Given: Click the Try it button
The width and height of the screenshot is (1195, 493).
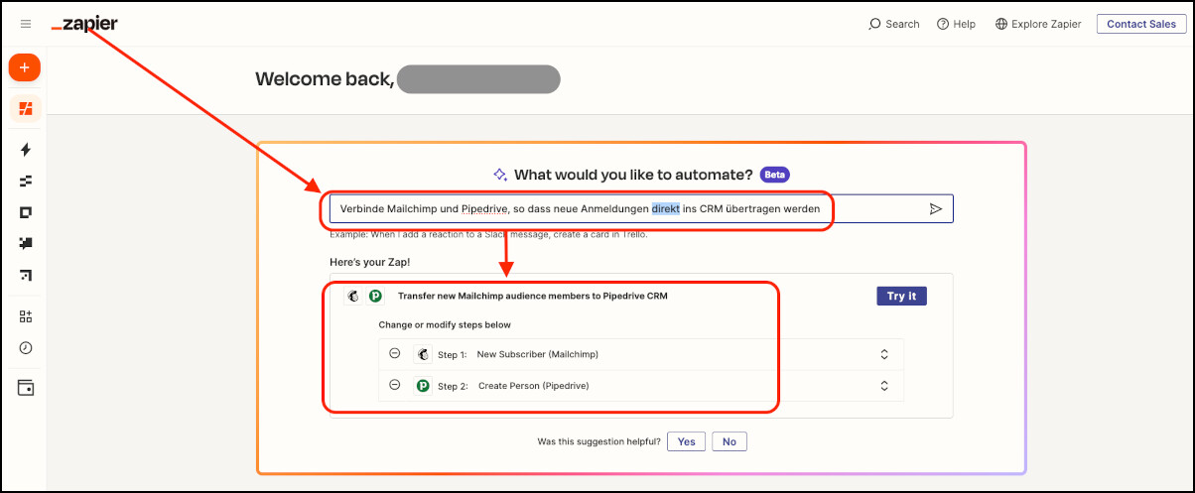Looking at the screenshot, I should [x=901, y=296].
